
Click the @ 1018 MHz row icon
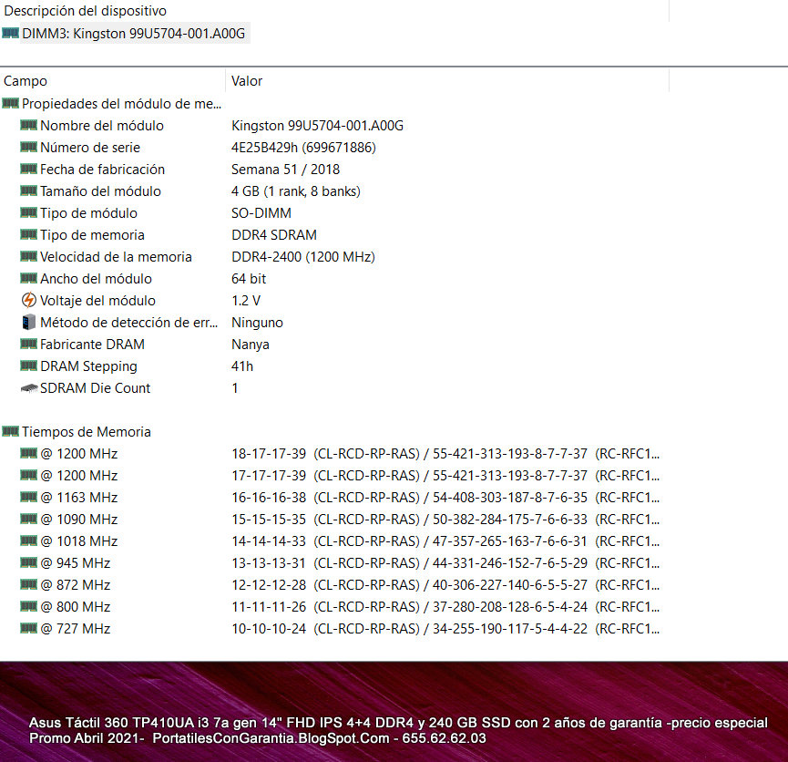[x=28, y=541]
